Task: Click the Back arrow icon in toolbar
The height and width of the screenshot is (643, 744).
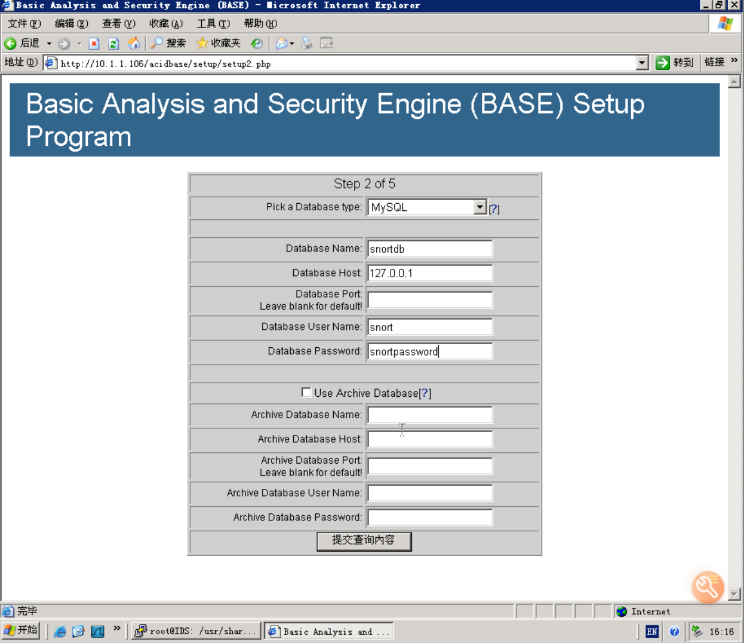Action: pos(10,44)
